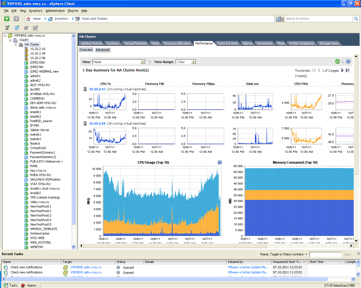Click host icon beside 10.20.2.94 summary
361x288 pixels.
click(x=85, y=123)
